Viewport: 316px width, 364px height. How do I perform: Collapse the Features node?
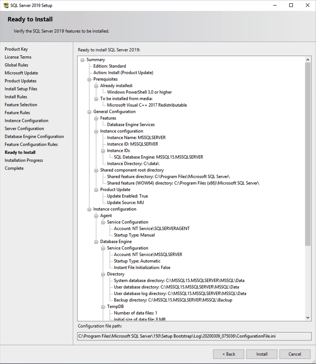point(96,118)
